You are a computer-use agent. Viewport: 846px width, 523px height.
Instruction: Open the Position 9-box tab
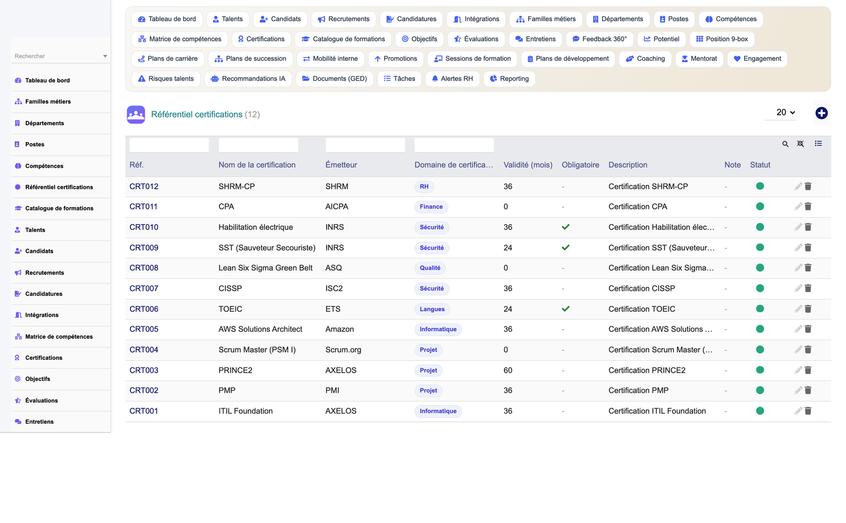pos(722,39)
